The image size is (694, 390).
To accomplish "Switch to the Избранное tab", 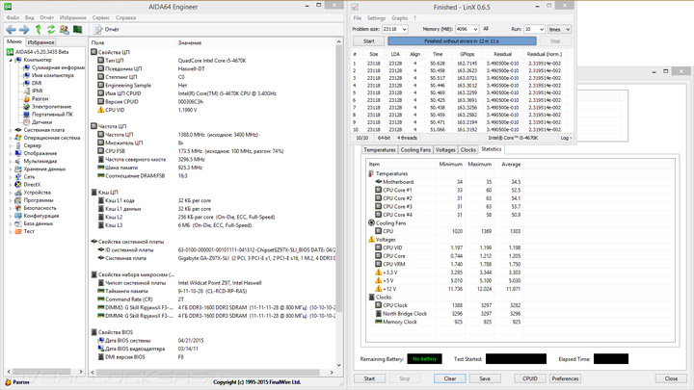I will point(40,42).
